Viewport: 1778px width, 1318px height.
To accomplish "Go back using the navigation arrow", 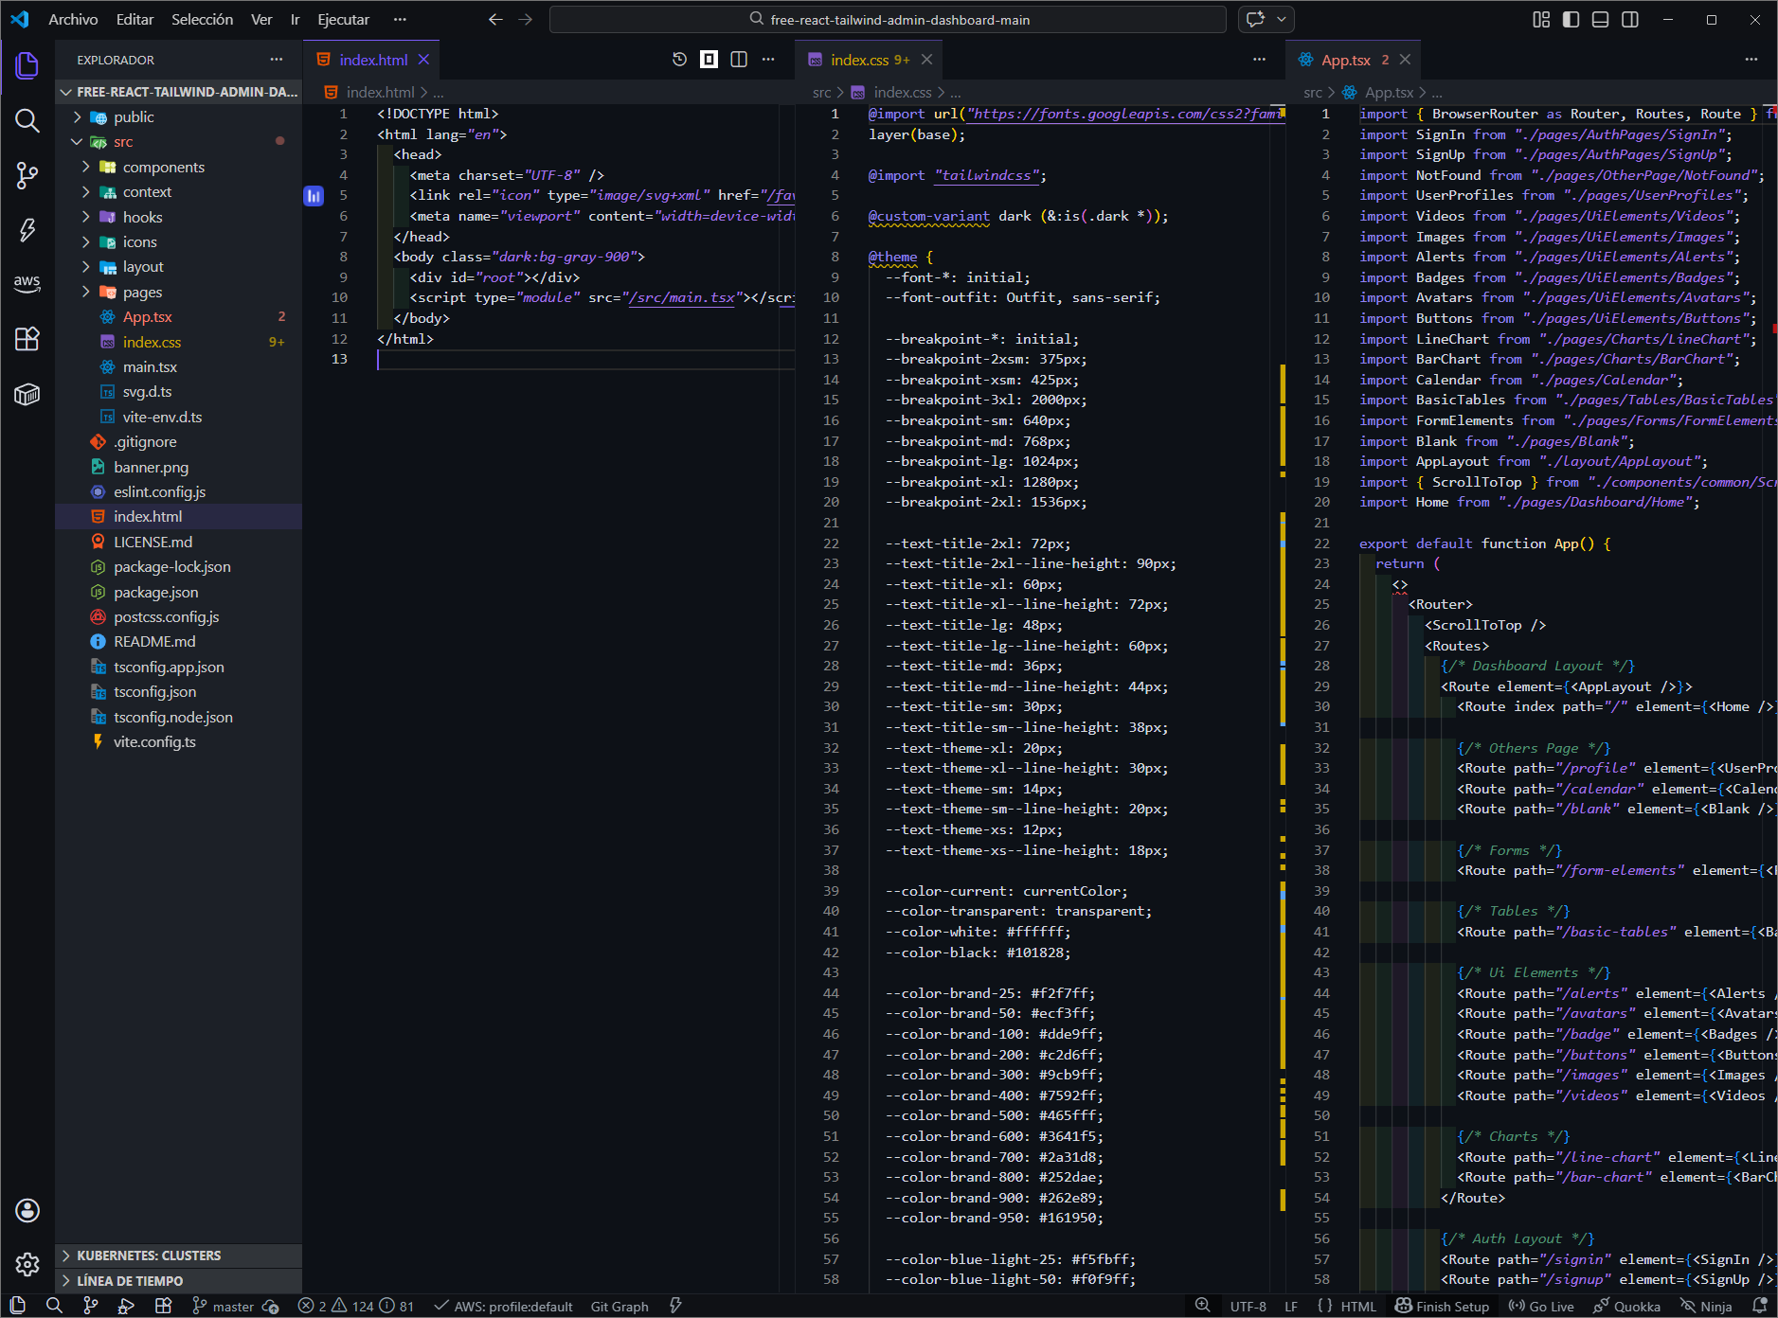I will [495, 19].
